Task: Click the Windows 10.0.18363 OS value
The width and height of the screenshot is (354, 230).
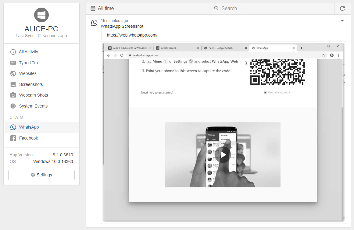Action: pyautogui.click(x=53, y=162)
